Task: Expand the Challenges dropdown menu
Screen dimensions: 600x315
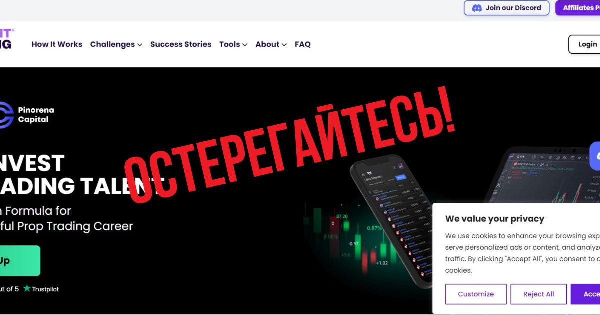Action: 116,44
